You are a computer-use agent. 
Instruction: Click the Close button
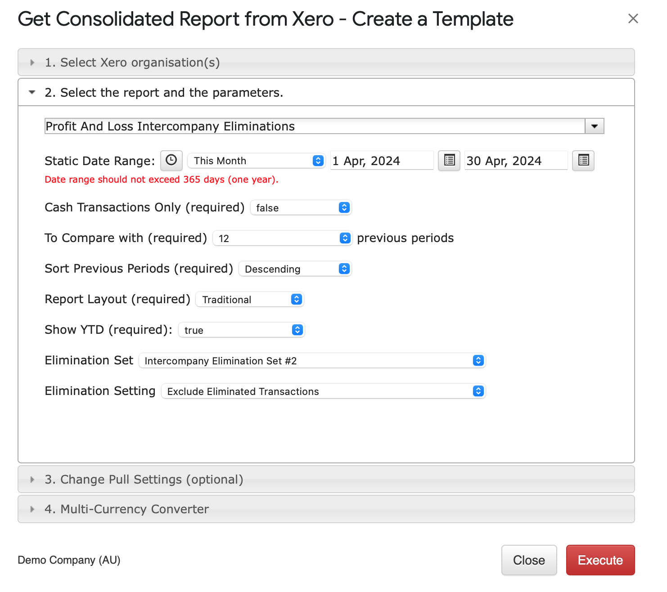529,560
